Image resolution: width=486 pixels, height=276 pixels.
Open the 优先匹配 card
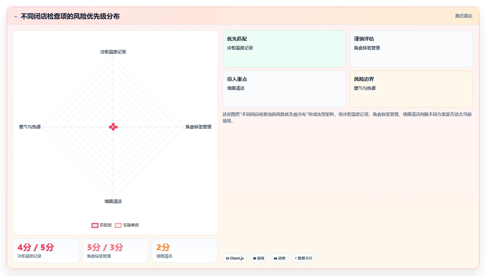tap(284, 49)
